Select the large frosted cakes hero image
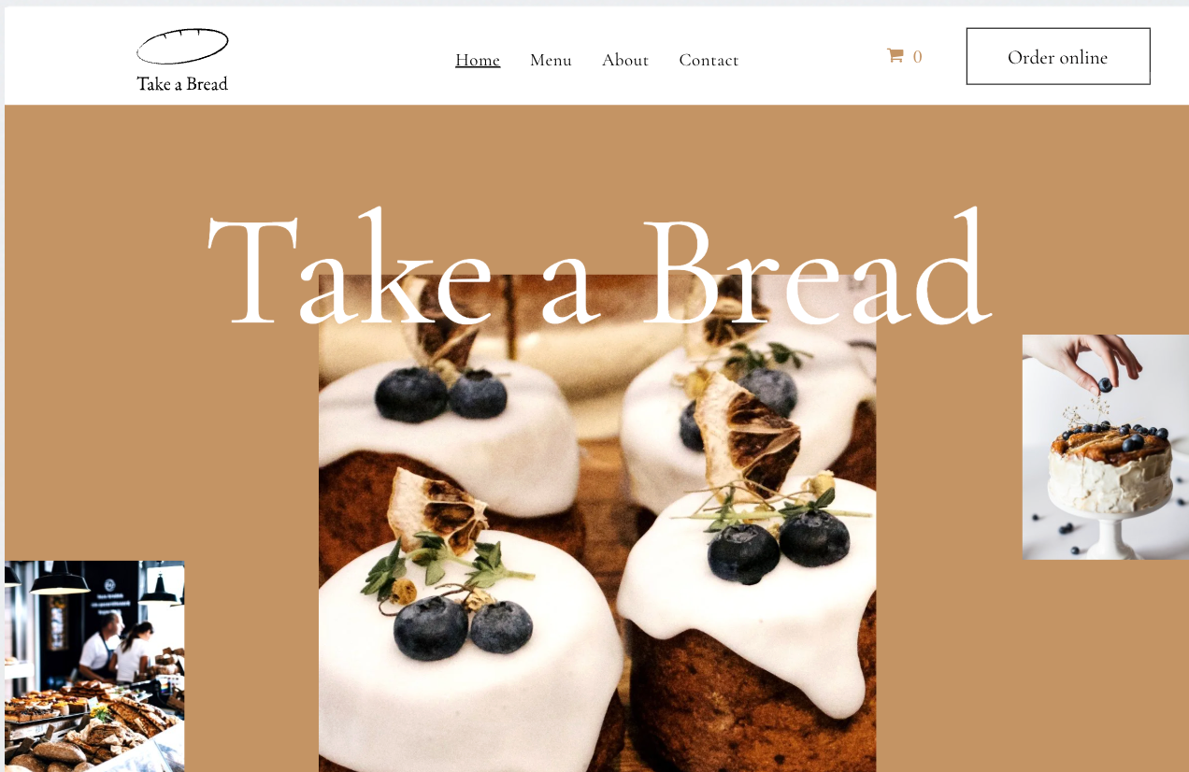Screen dimensions: 1189x772 597,523
